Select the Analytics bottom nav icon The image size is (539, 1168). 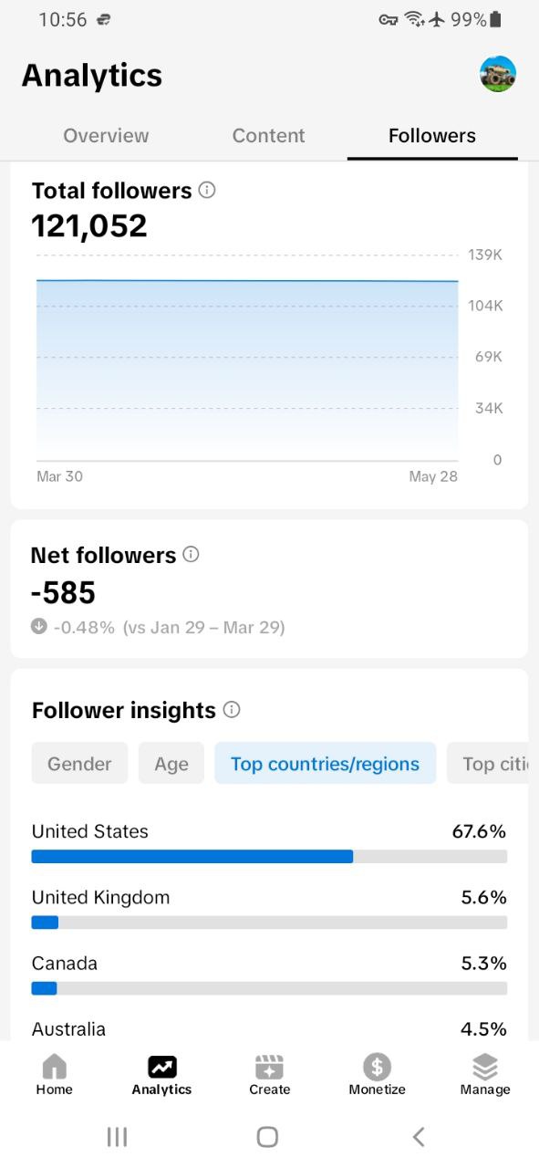(162, 1066)
